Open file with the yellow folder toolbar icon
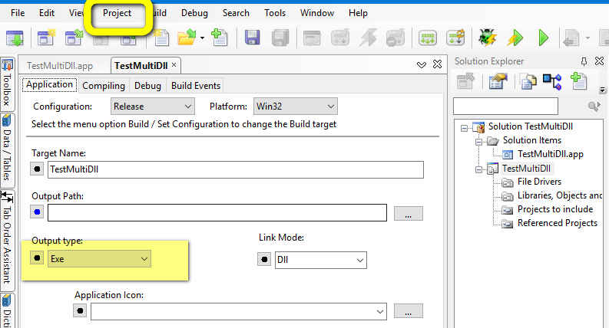Screen dimensions: 609x328 (x=187, y=38)
